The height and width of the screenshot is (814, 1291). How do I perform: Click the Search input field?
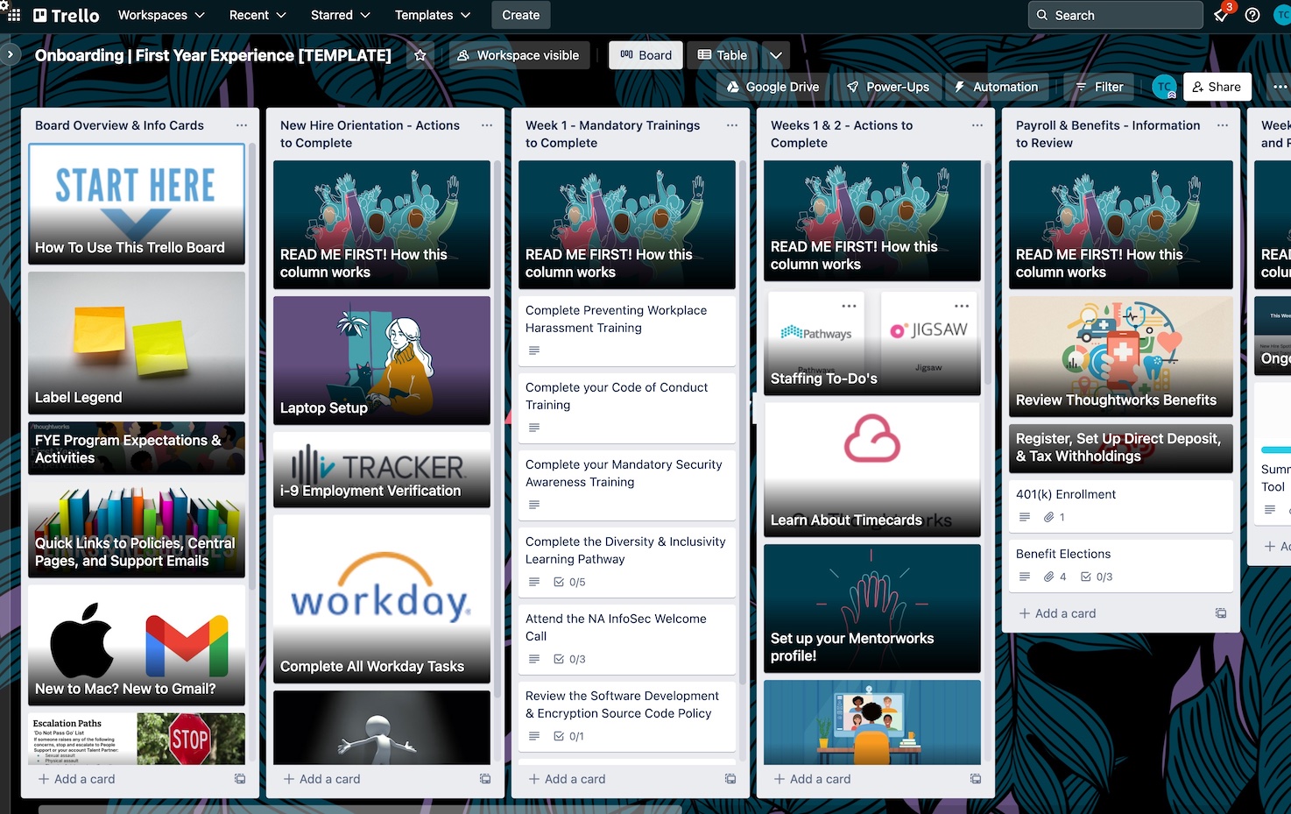(x=1115, y=15)
